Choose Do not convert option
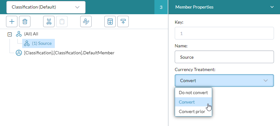Image resolution: width=280 pixels, height=126 pixels. point(193,93)
